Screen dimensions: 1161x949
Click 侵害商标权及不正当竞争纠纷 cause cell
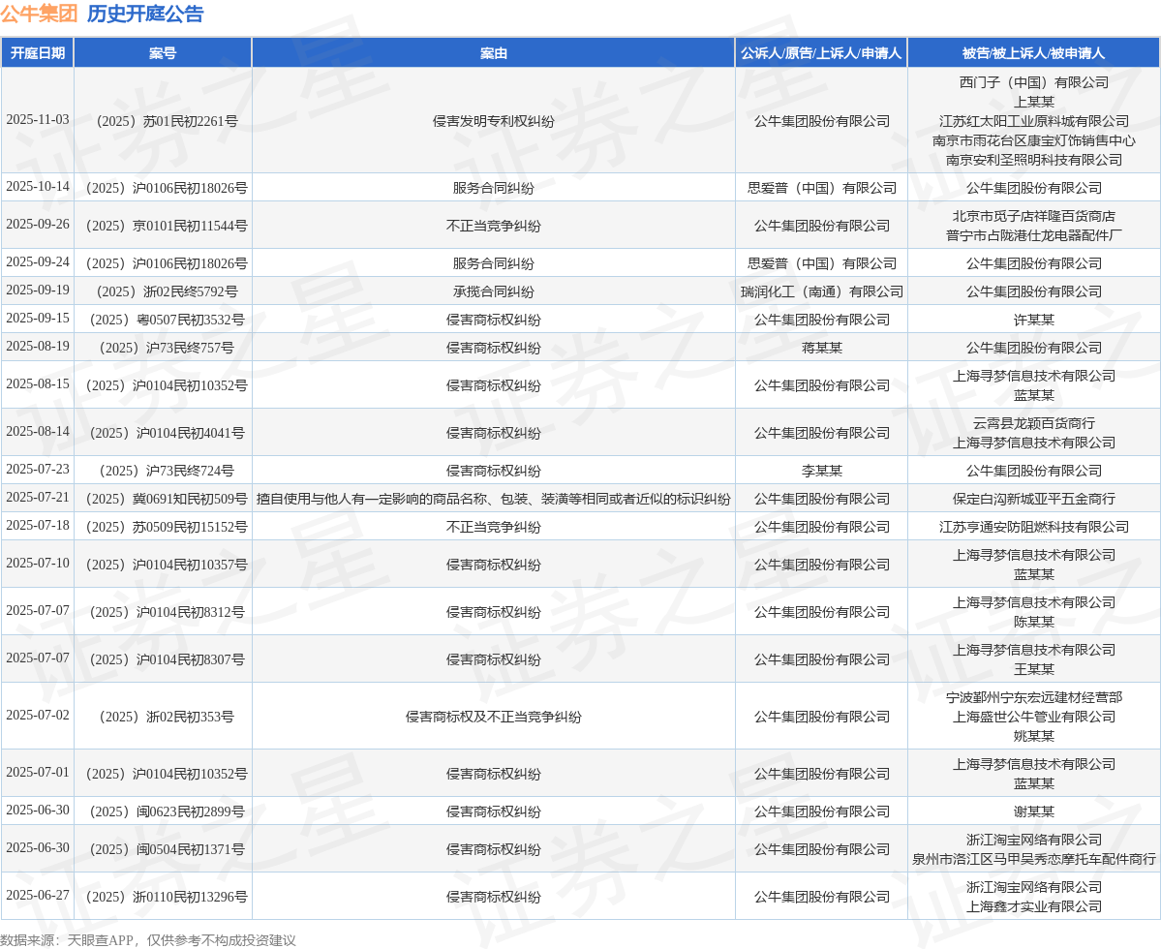click(x=493, y=717)
